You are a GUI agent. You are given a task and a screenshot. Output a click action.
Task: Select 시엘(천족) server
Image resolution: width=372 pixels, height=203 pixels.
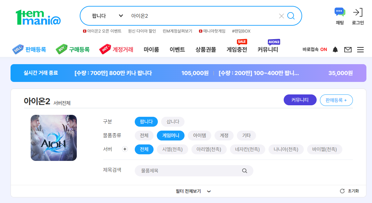(172, 149)
